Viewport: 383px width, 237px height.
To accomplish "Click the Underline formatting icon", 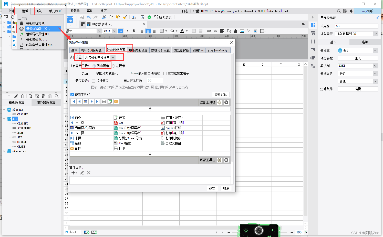I will point(134,31).
